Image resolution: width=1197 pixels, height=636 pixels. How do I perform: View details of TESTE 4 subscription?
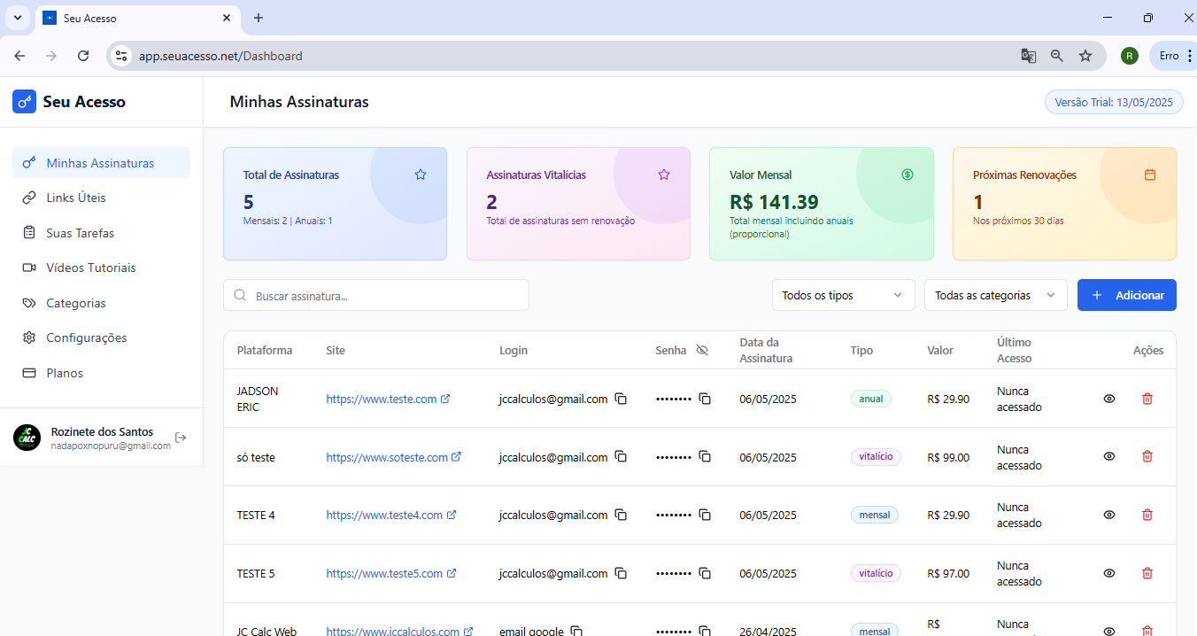click(x=1109, y=515)
